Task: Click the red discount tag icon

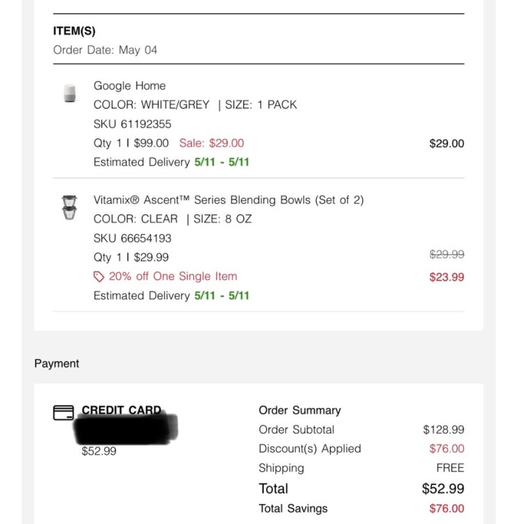Action: pos(99,277)
